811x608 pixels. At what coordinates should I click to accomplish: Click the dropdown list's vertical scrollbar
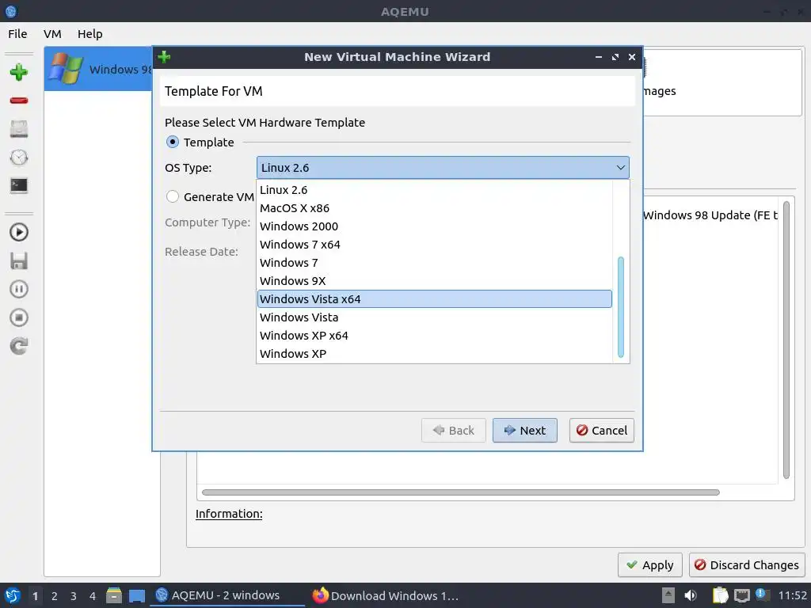click(621, 307)
